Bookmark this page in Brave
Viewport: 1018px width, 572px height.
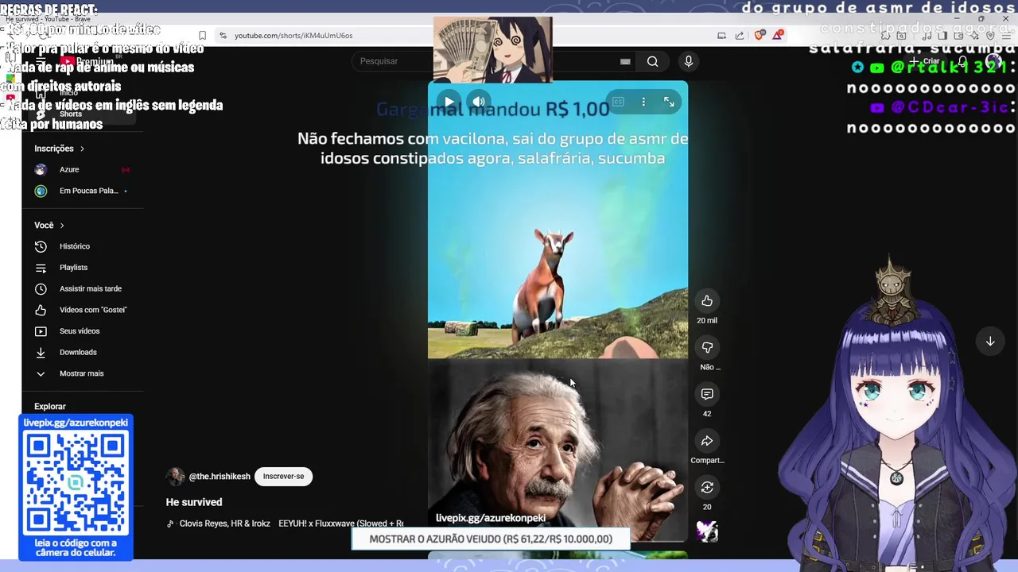point(202,35)
